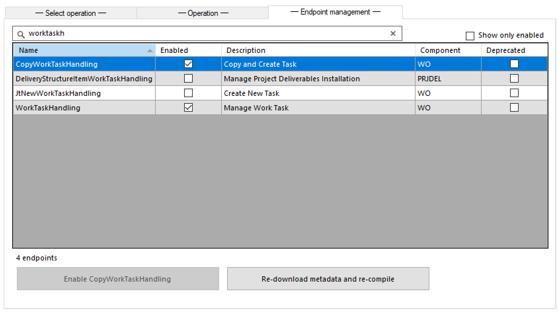Click Enable CopyWorkTaskHandling button
The height and width of the screenshot is (313, 559).
coord(118,279)
